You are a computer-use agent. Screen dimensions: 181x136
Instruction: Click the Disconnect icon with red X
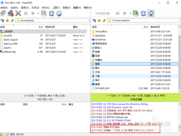click(10, 13)
